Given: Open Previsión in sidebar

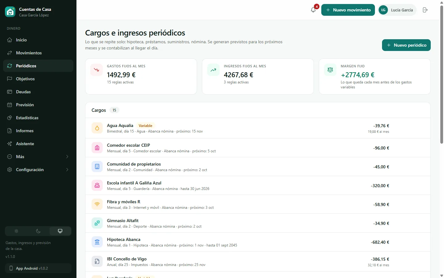Looking at the screenshot, I should tap(38, 105).
